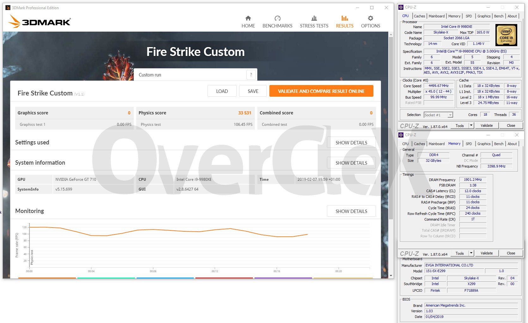Viewport: 528px width, 323px height.
Task: Click the 3DMark logo
Action: (x=40, y=21)
